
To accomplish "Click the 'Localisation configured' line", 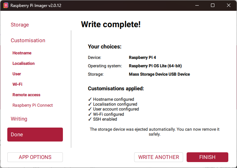I will point(113,104).
